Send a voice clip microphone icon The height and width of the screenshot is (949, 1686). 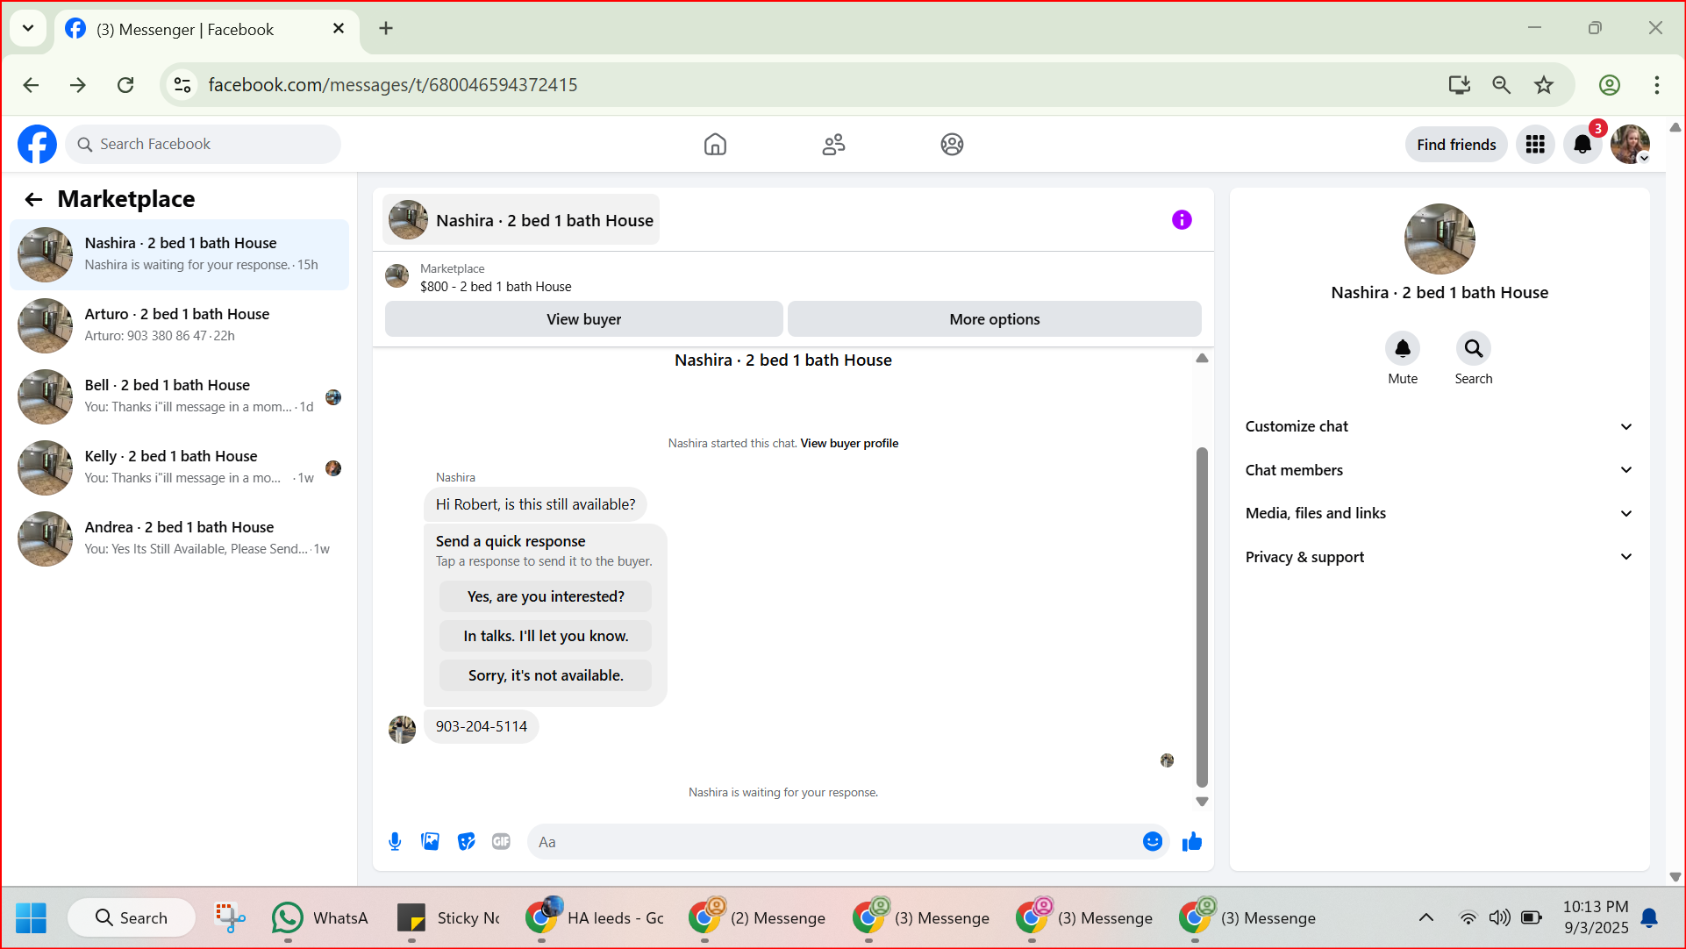(x=395, y=842)
